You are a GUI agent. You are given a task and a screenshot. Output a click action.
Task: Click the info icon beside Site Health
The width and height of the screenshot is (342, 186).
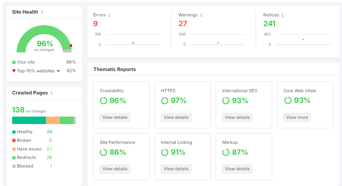point(42,12)
